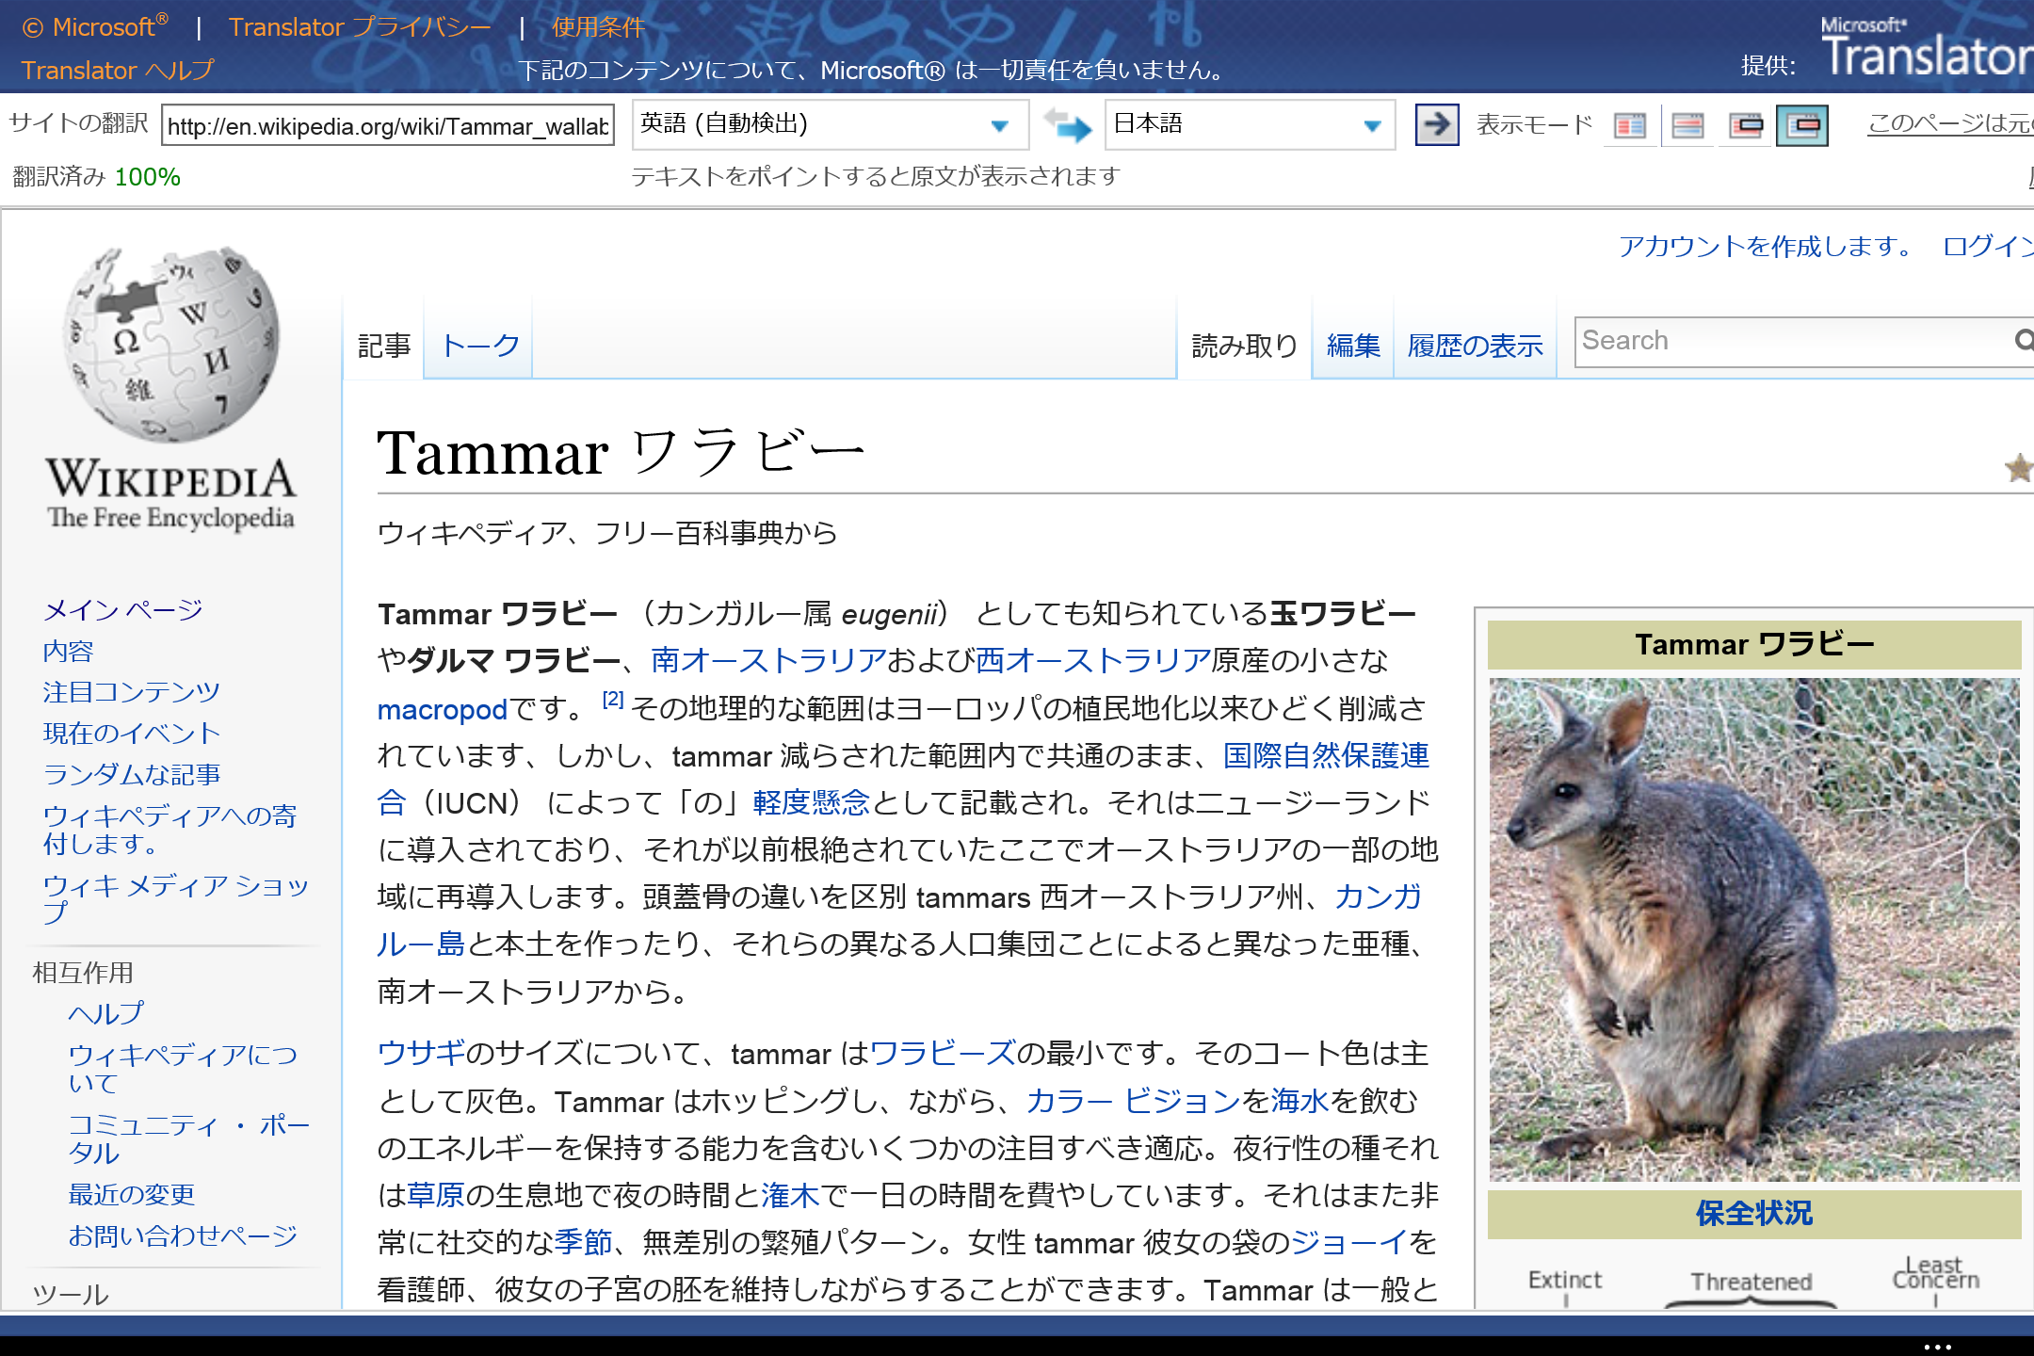
Task: Click the ログイン link
Action: 1987,248
